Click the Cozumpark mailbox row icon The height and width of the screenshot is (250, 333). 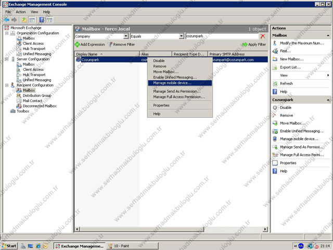pos(79,60)
